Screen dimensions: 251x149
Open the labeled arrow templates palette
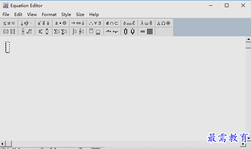(112, 32)
